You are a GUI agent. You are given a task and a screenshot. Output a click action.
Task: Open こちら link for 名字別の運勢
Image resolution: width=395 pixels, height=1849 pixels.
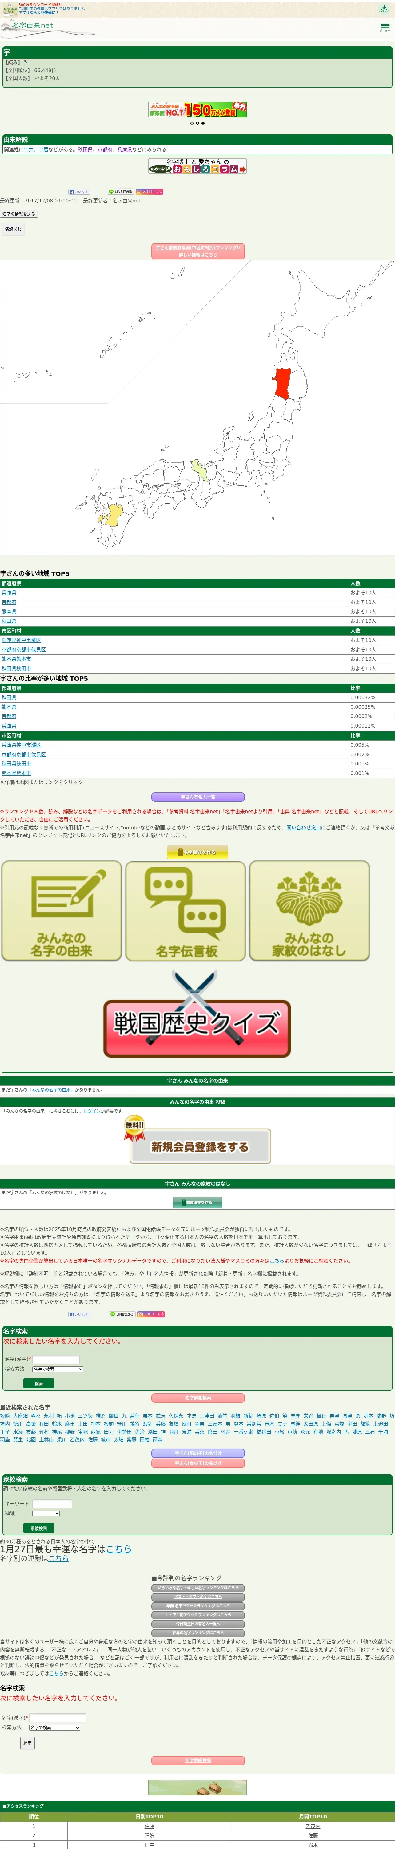pyautogui.click(x=59, y=1558)
